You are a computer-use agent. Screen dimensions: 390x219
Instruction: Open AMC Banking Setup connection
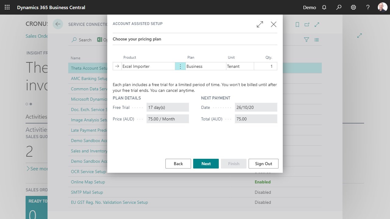click(x=89, y=78)
